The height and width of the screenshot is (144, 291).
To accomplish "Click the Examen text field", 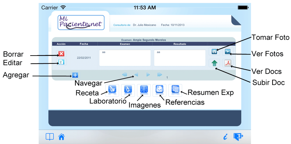I will [125, 58].
